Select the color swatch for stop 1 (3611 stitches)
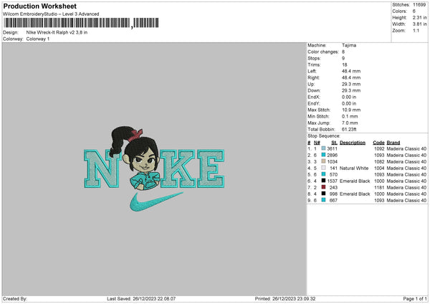430x304 pixels. [323, 148]
